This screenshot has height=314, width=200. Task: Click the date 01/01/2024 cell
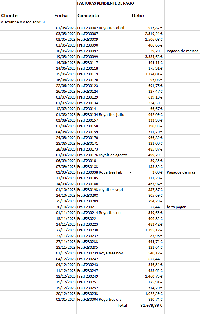point(66,299)
